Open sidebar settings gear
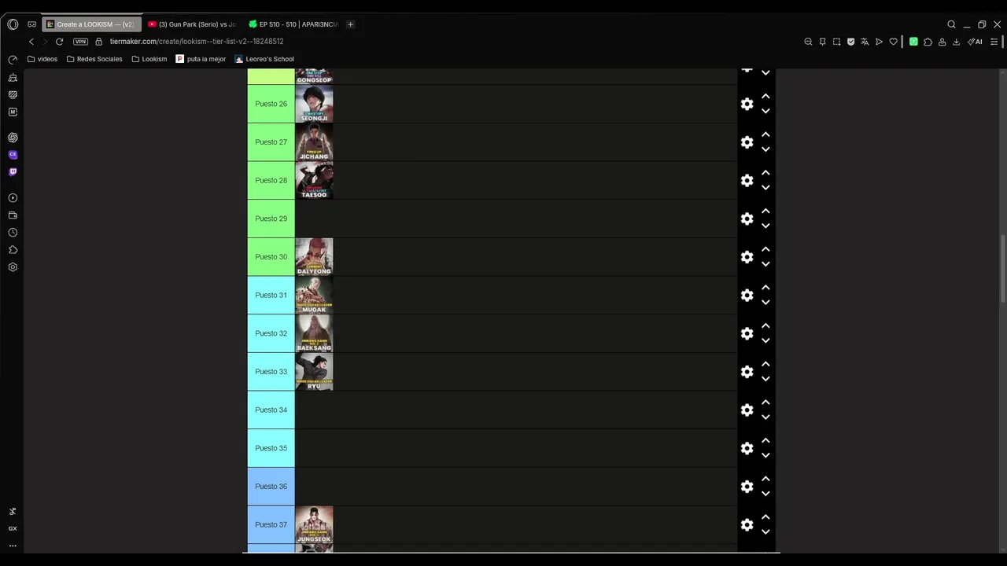 pos(13,267)
